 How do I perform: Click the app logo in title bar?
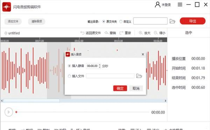pyautogui.click(x=7, y=7)
